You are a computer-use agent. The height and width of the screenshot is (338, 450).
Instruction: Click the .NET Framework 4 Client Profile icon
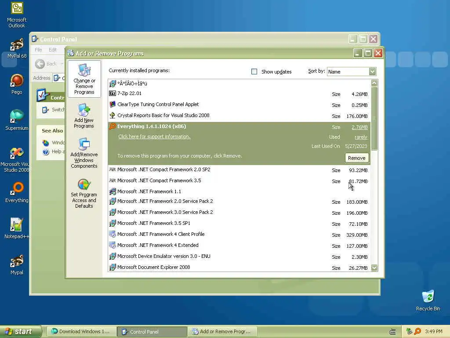pos(112,234)
